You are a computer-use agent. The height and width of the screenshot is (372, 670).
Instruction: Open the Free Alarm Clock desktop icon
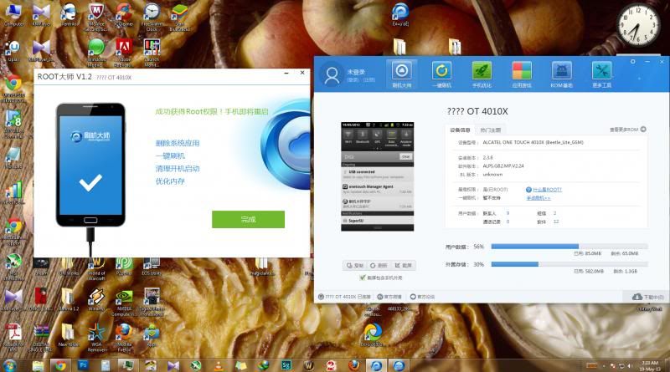152,16
